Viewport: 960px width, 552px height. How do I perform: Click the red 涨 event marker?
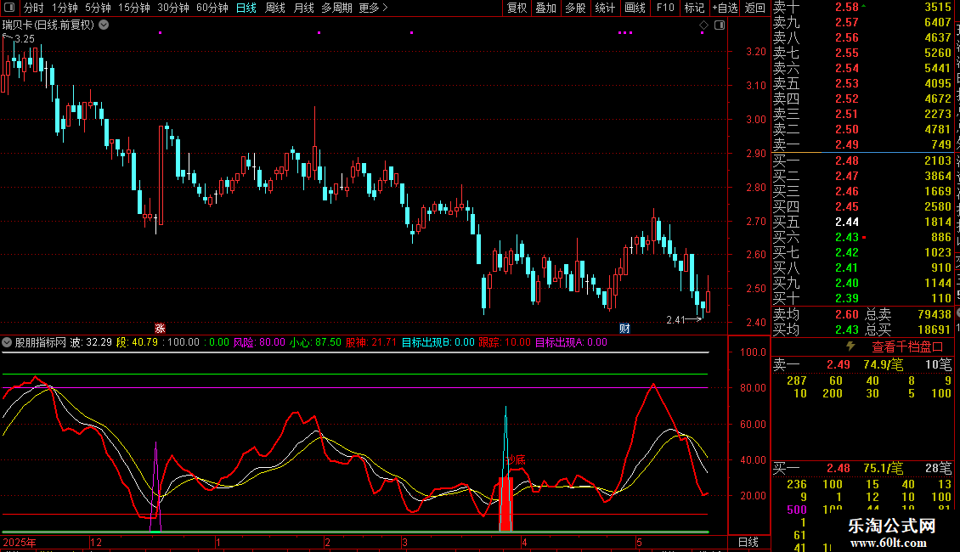(x=160, y=329)
